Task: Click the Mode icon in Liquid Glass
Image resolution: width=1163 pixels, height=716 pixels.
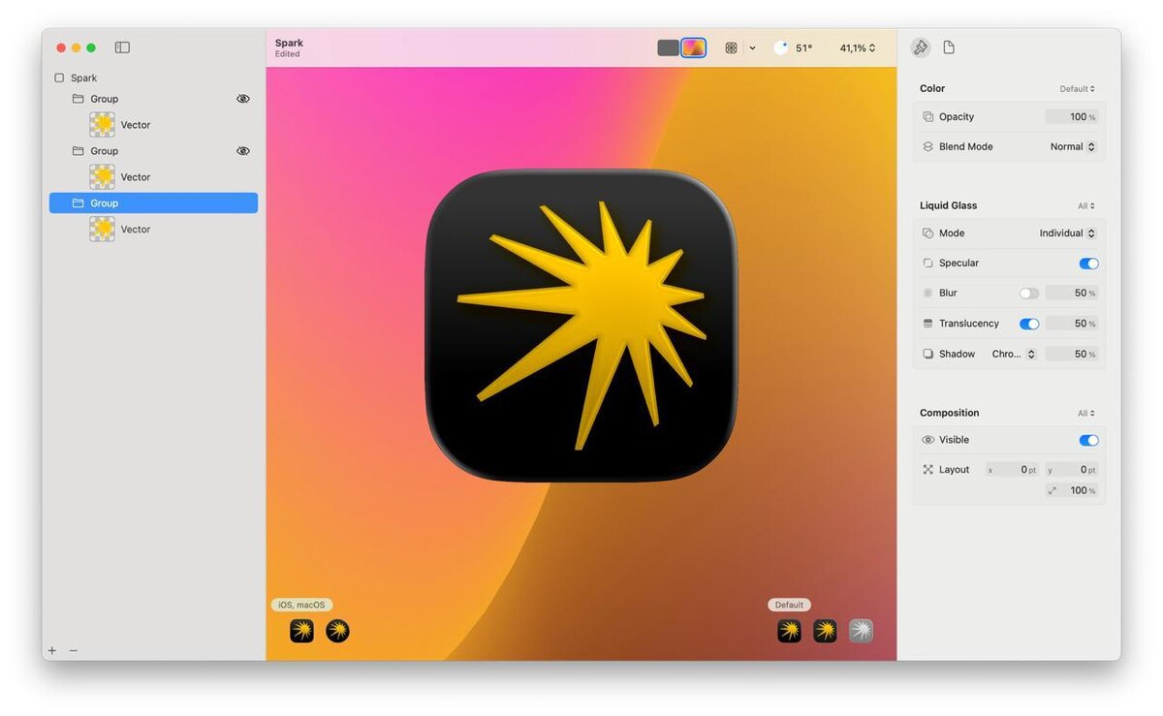Action: (x=927, y=233)
